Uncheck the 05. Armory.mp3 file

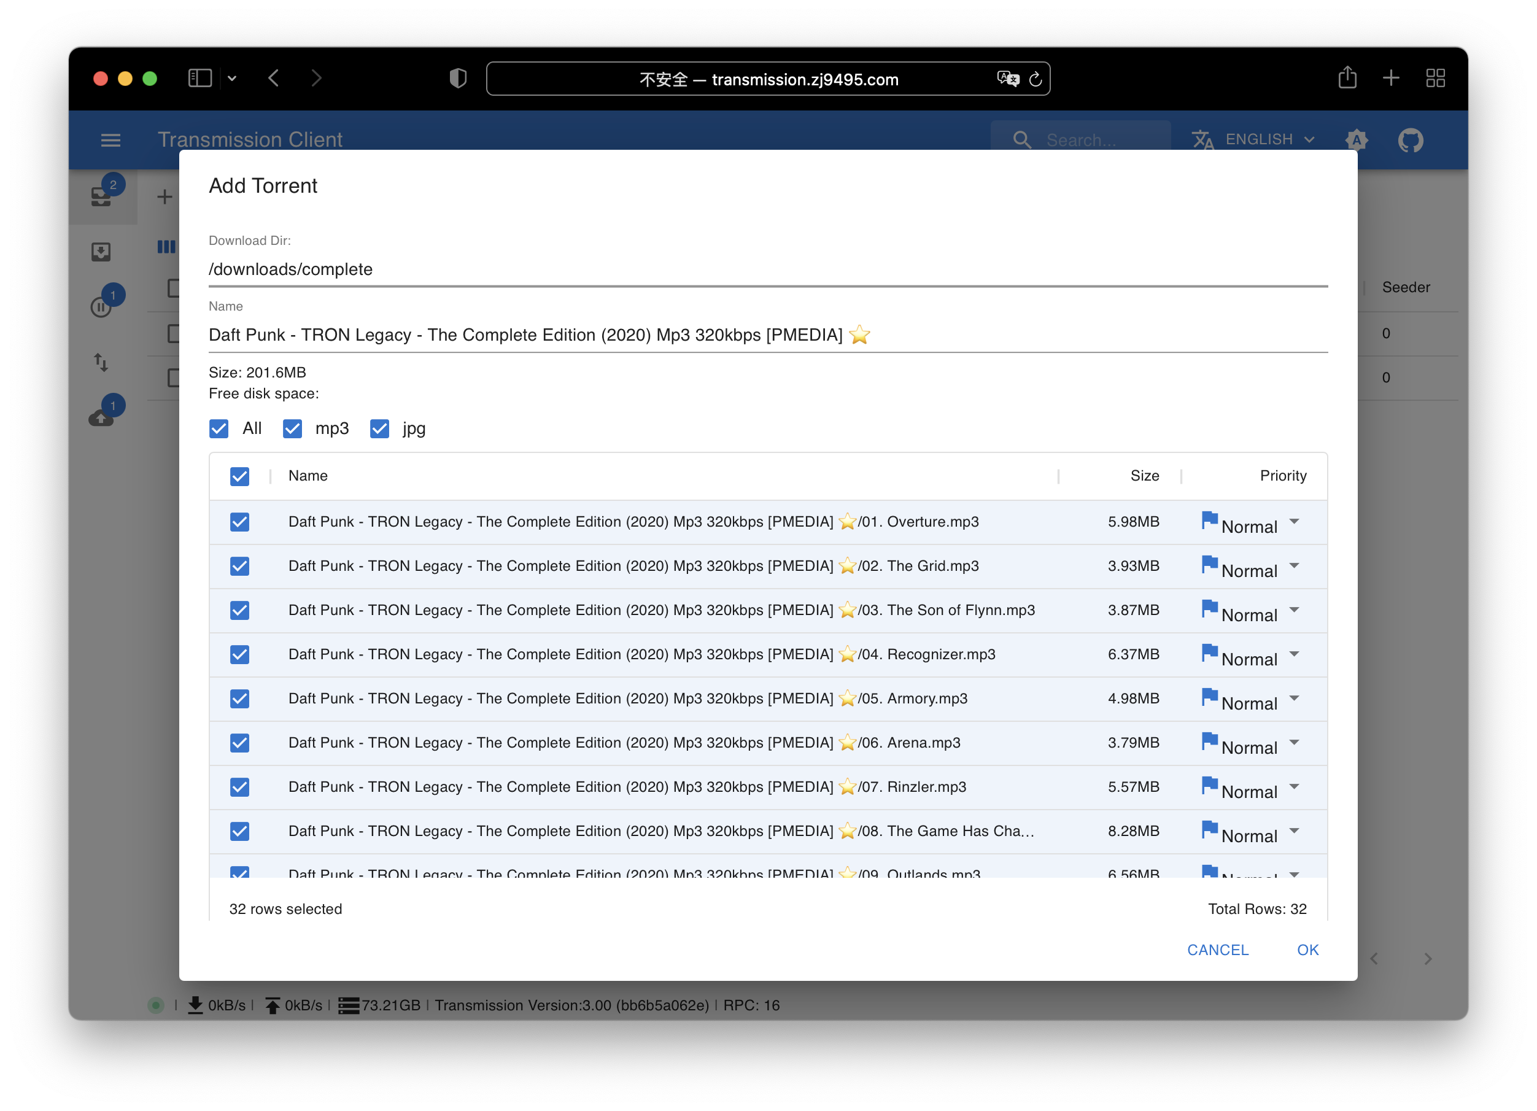tap(239, 698)
